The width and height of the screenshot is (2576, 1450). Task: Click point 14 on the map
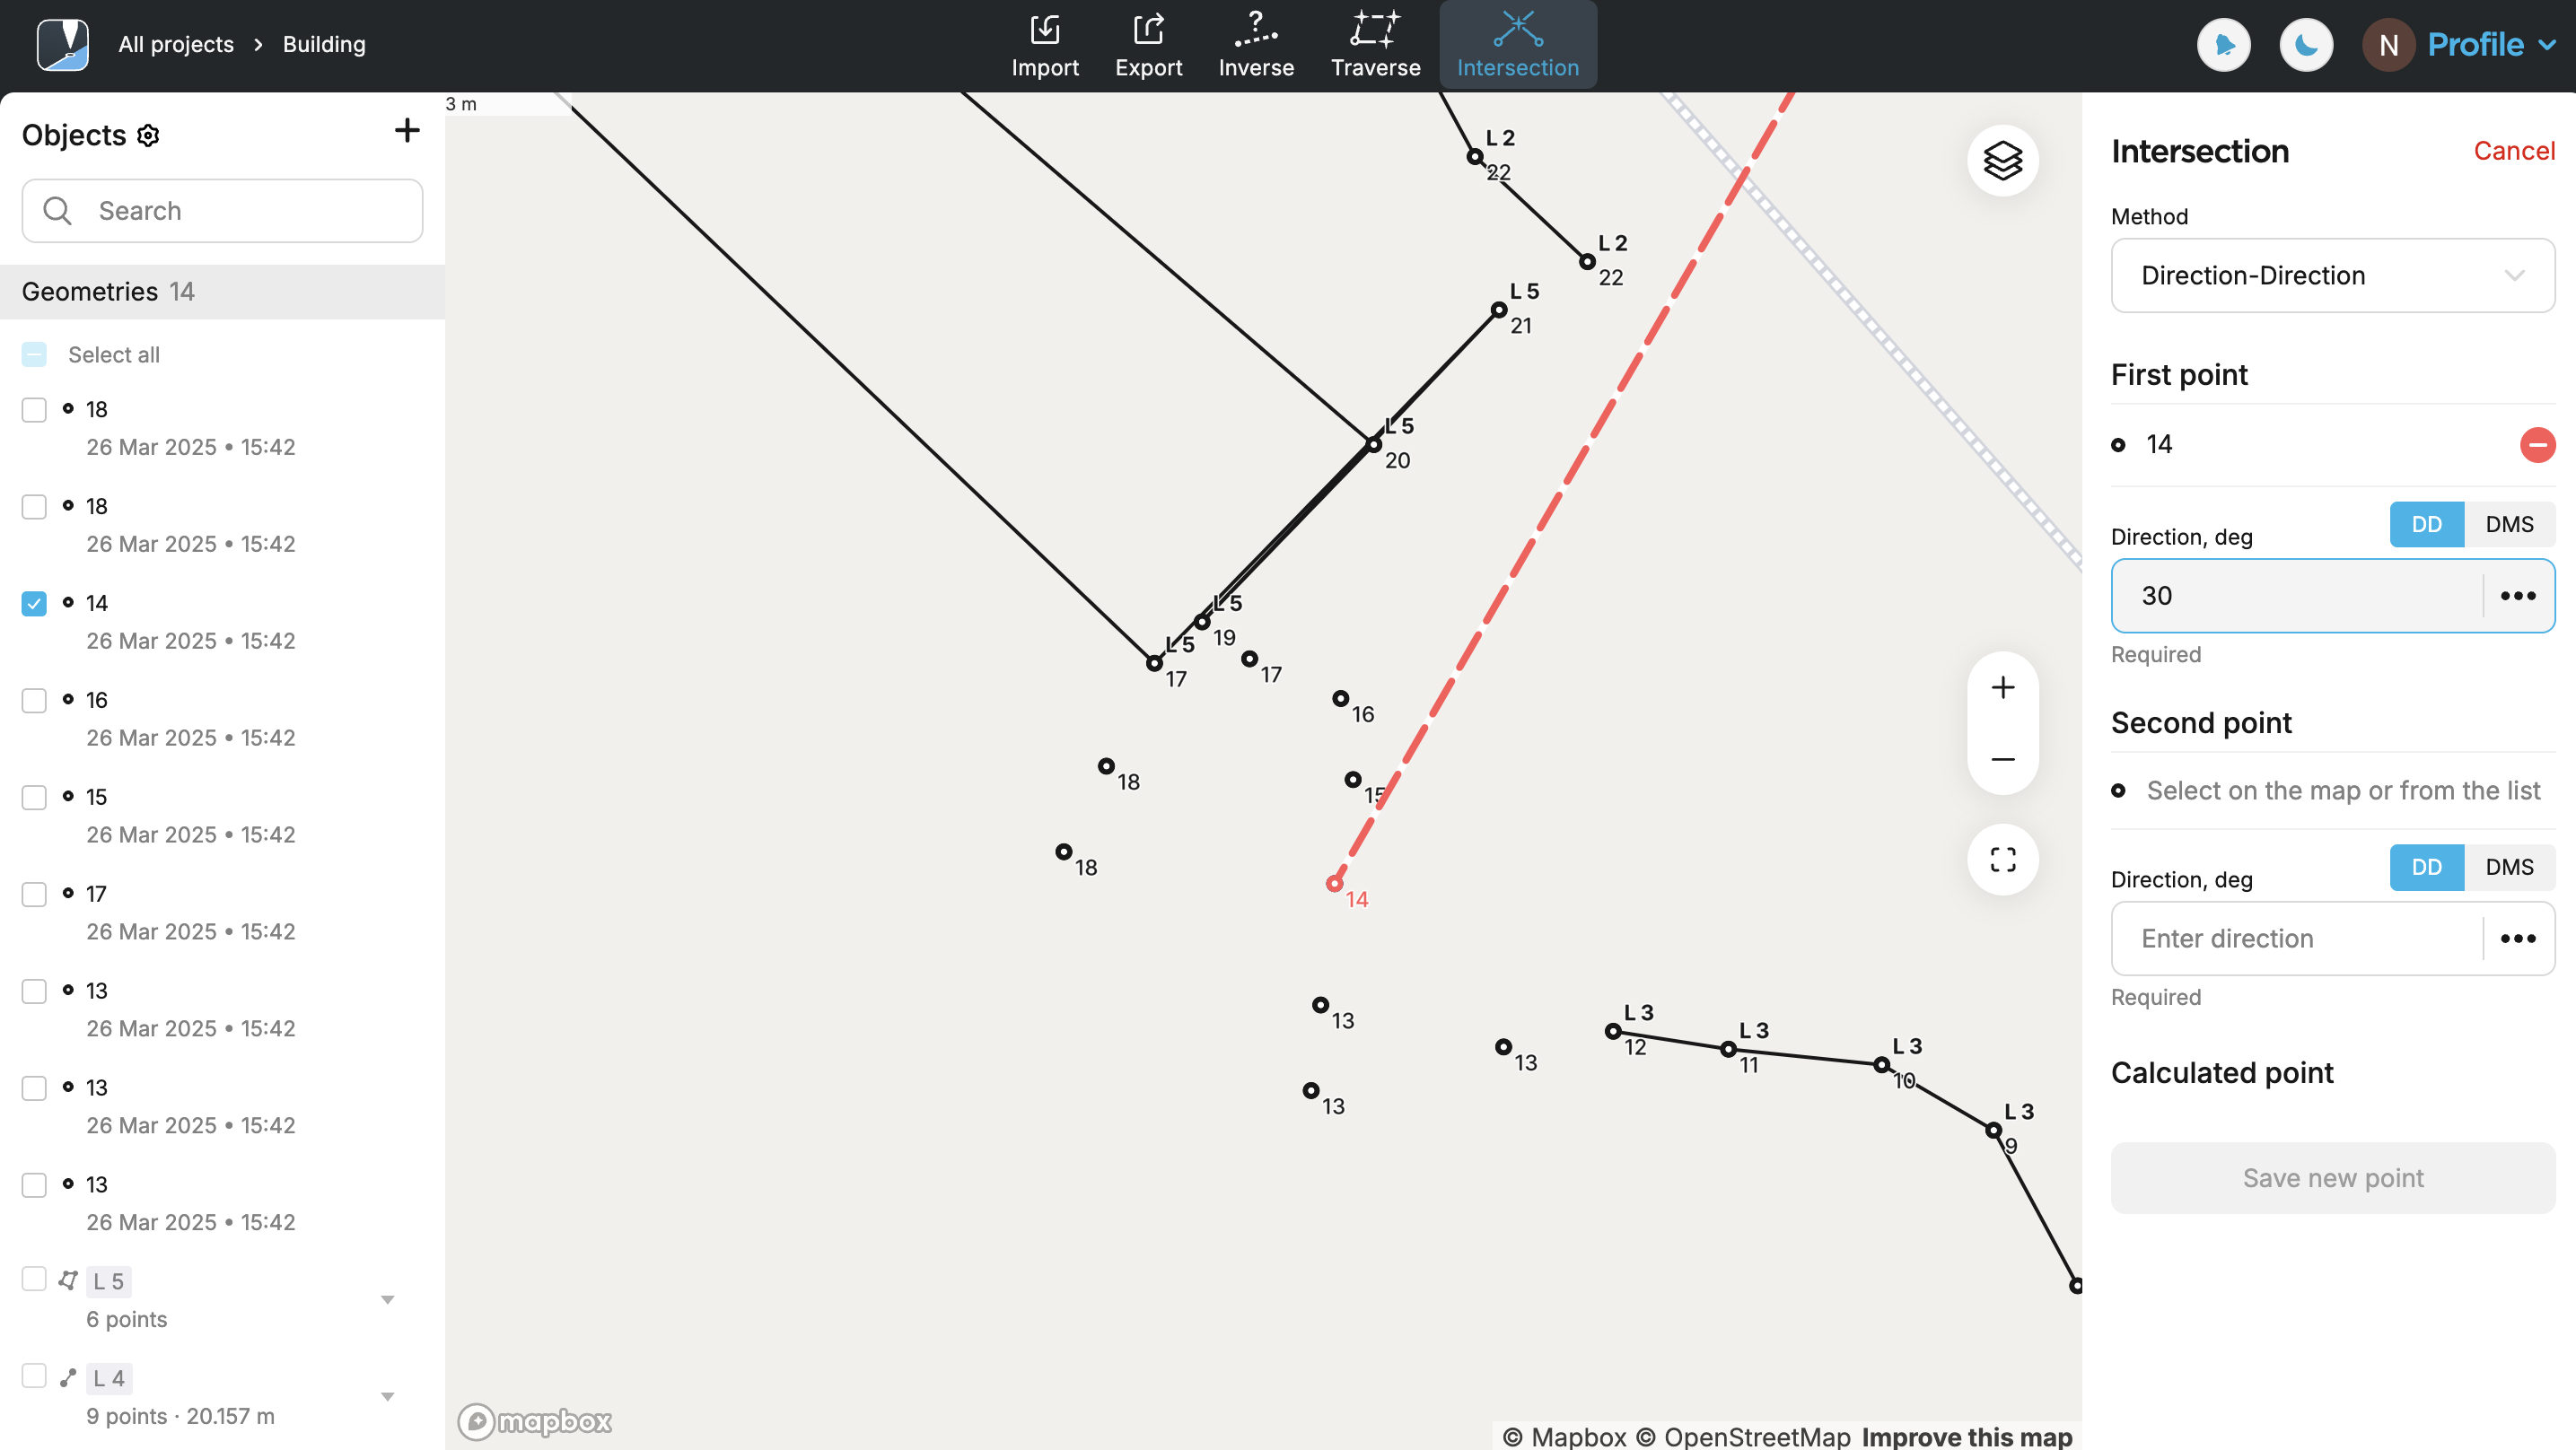[1333, 883]
